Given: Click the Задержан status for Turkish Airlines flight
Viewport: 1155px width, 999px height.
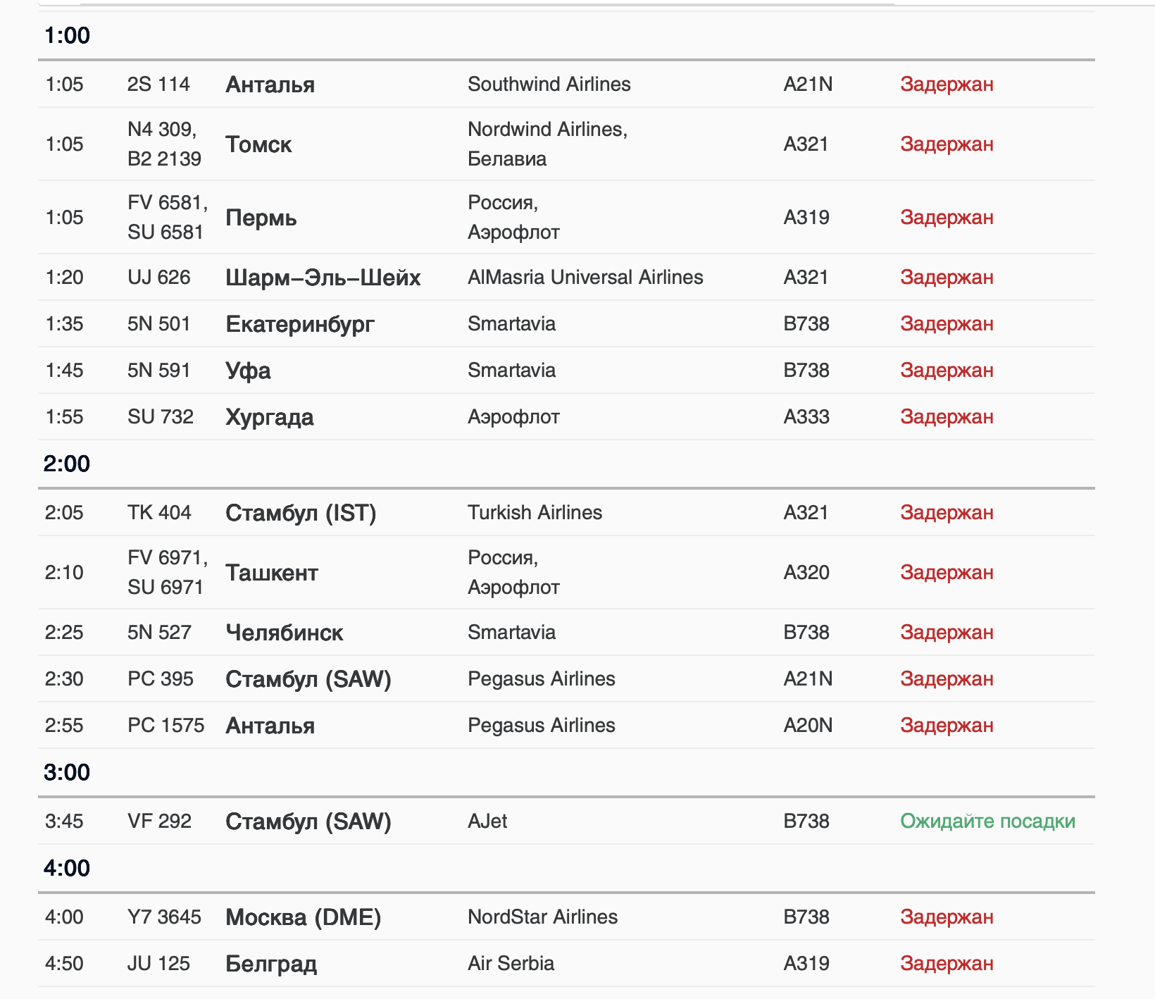Looking at the screenshot, I should point(947,513).
